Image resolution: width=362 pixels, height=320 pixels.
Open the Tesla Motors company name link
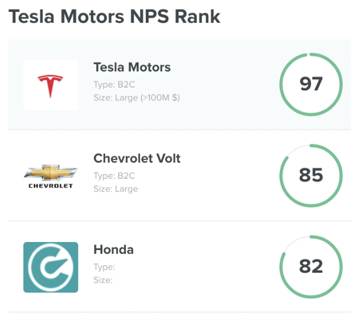tap(132, 67)
